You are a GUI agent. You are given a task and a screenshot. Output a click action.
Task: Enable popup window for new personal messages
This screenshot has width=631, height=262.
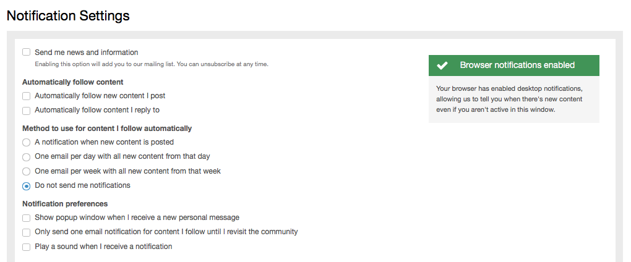[27, 218]
